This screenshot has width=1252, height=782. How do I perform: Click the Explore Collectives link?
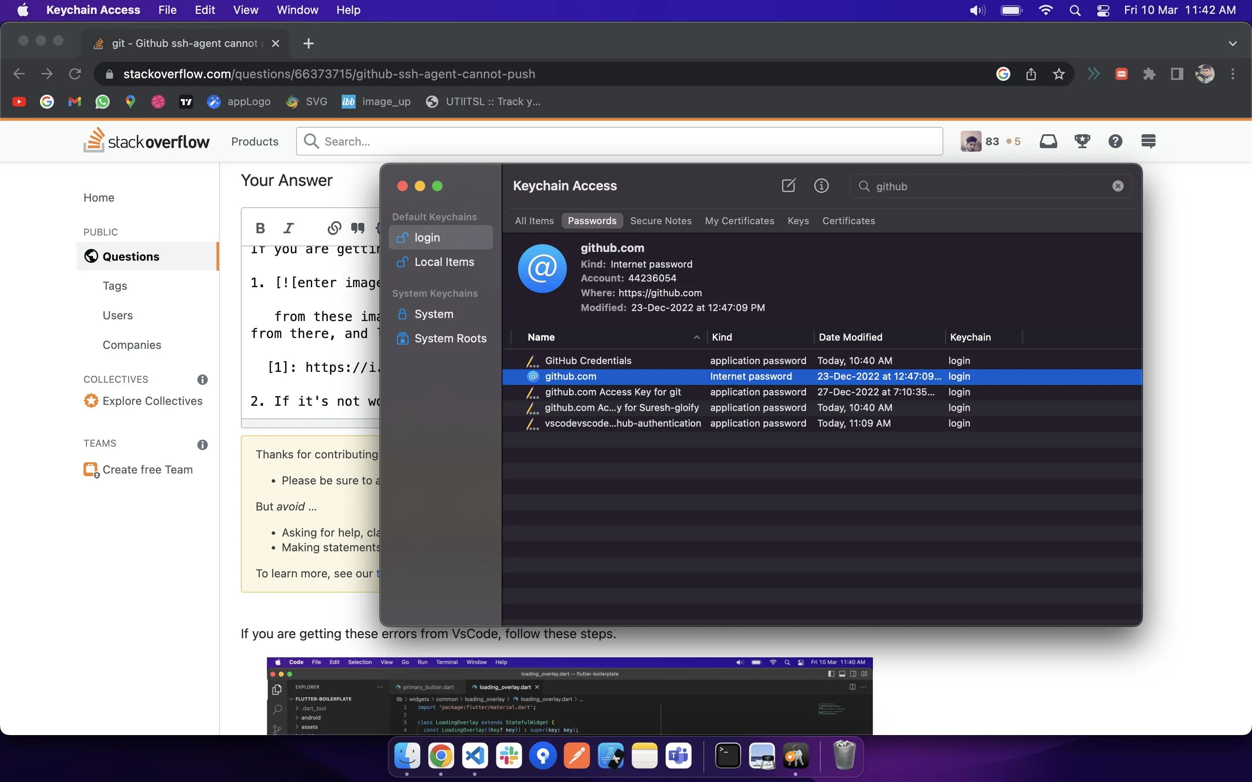pyautogui.click(x=152, y=401)
